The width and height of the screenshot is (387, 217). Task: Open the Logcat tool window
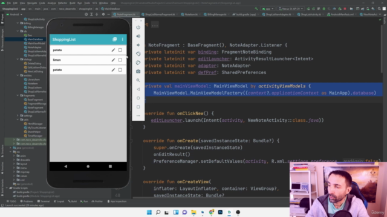(x=59, y=201)
